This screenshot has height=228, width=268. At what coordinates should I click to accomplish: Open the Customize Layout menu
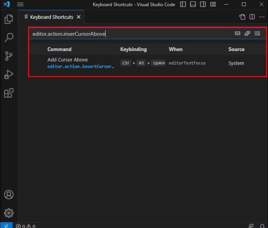(213, 4)
